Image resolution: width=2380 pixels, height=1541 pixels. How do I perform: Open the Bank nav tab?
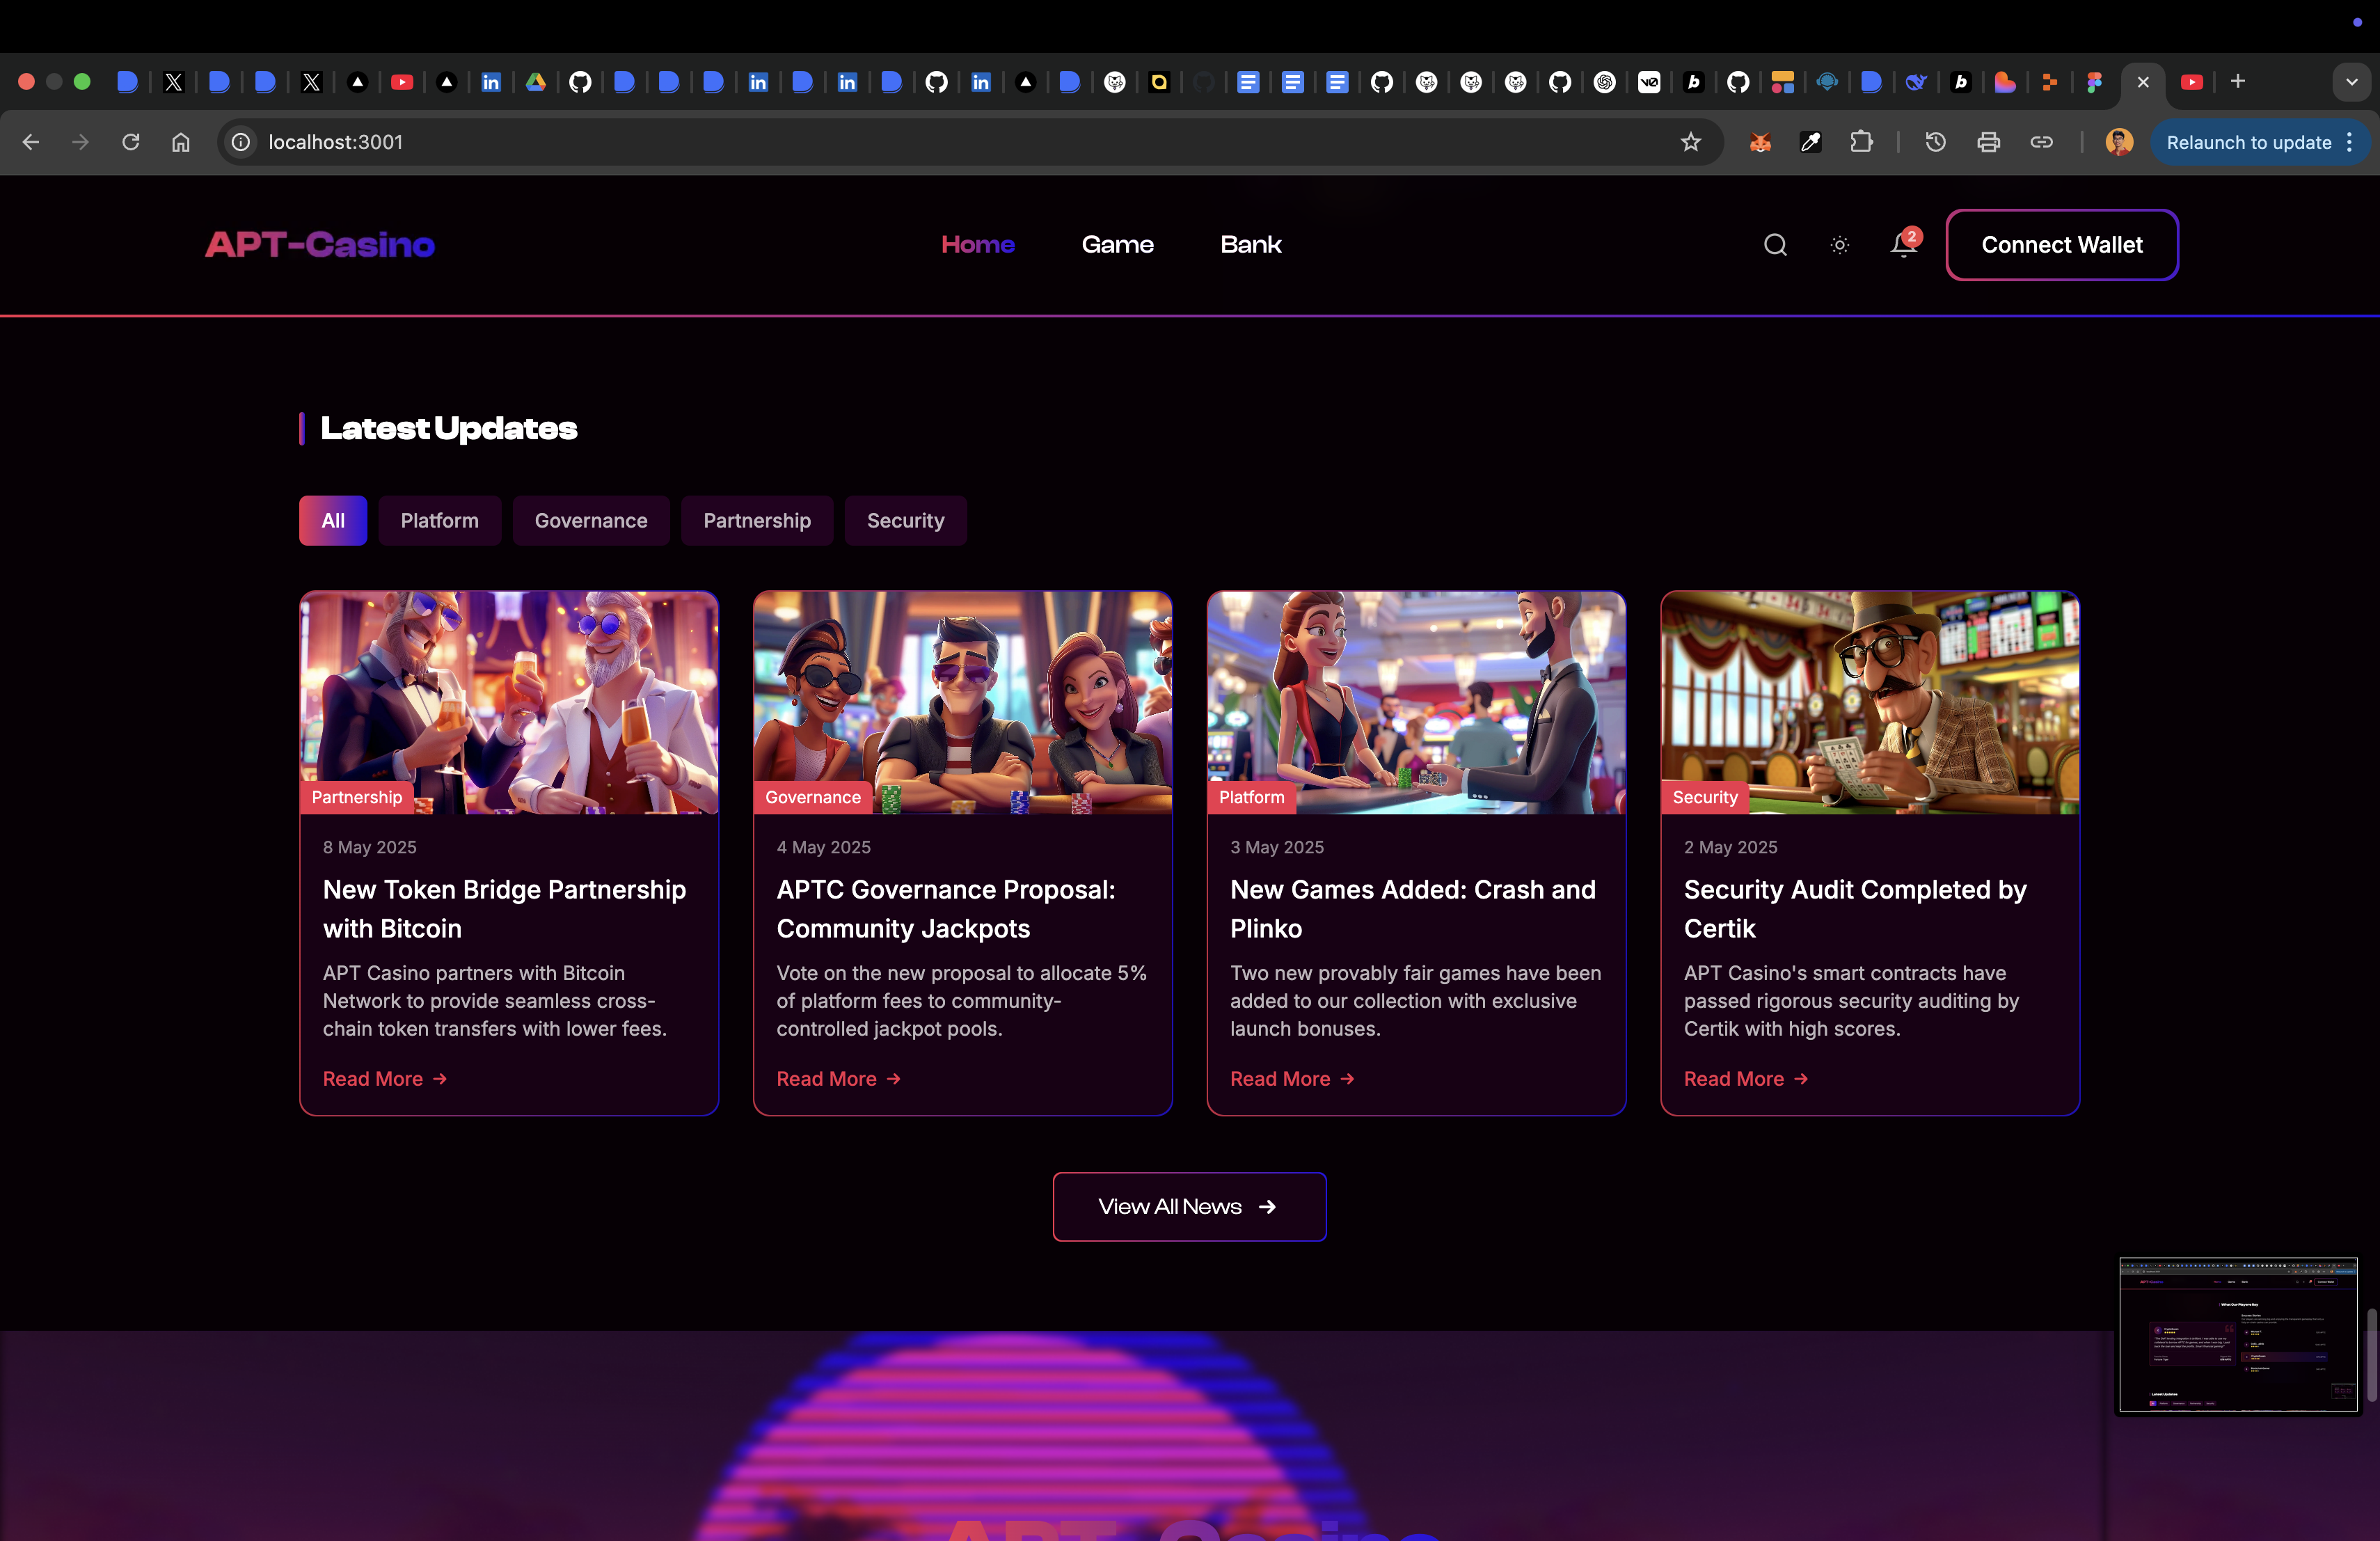point(1250,245)
